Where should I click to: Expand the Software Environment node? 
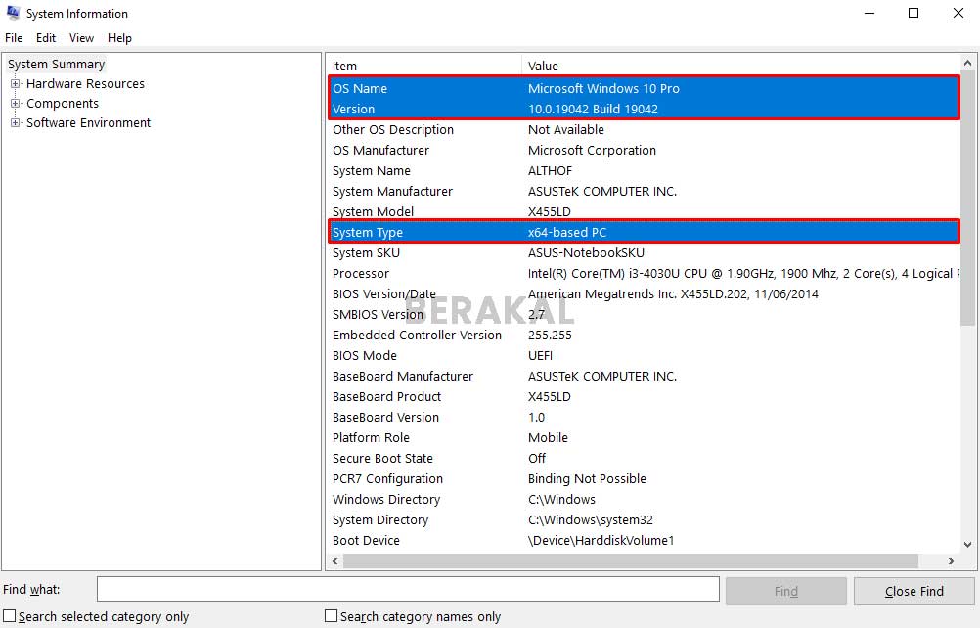pyautogui.click(x=15, y=122)
